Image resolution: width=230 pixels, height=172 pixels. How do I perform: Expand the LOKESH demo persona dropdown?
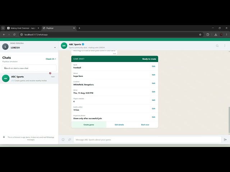tap(55, 48)
